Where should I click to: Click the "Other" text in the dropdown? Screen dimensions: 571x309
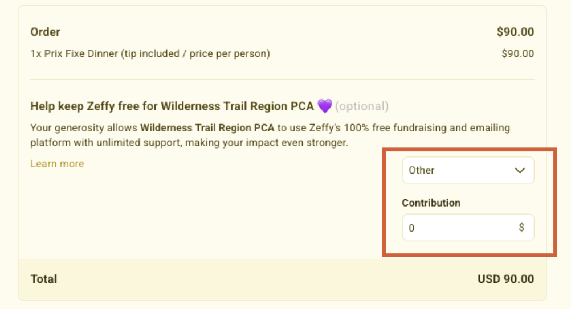coord(422,170)
